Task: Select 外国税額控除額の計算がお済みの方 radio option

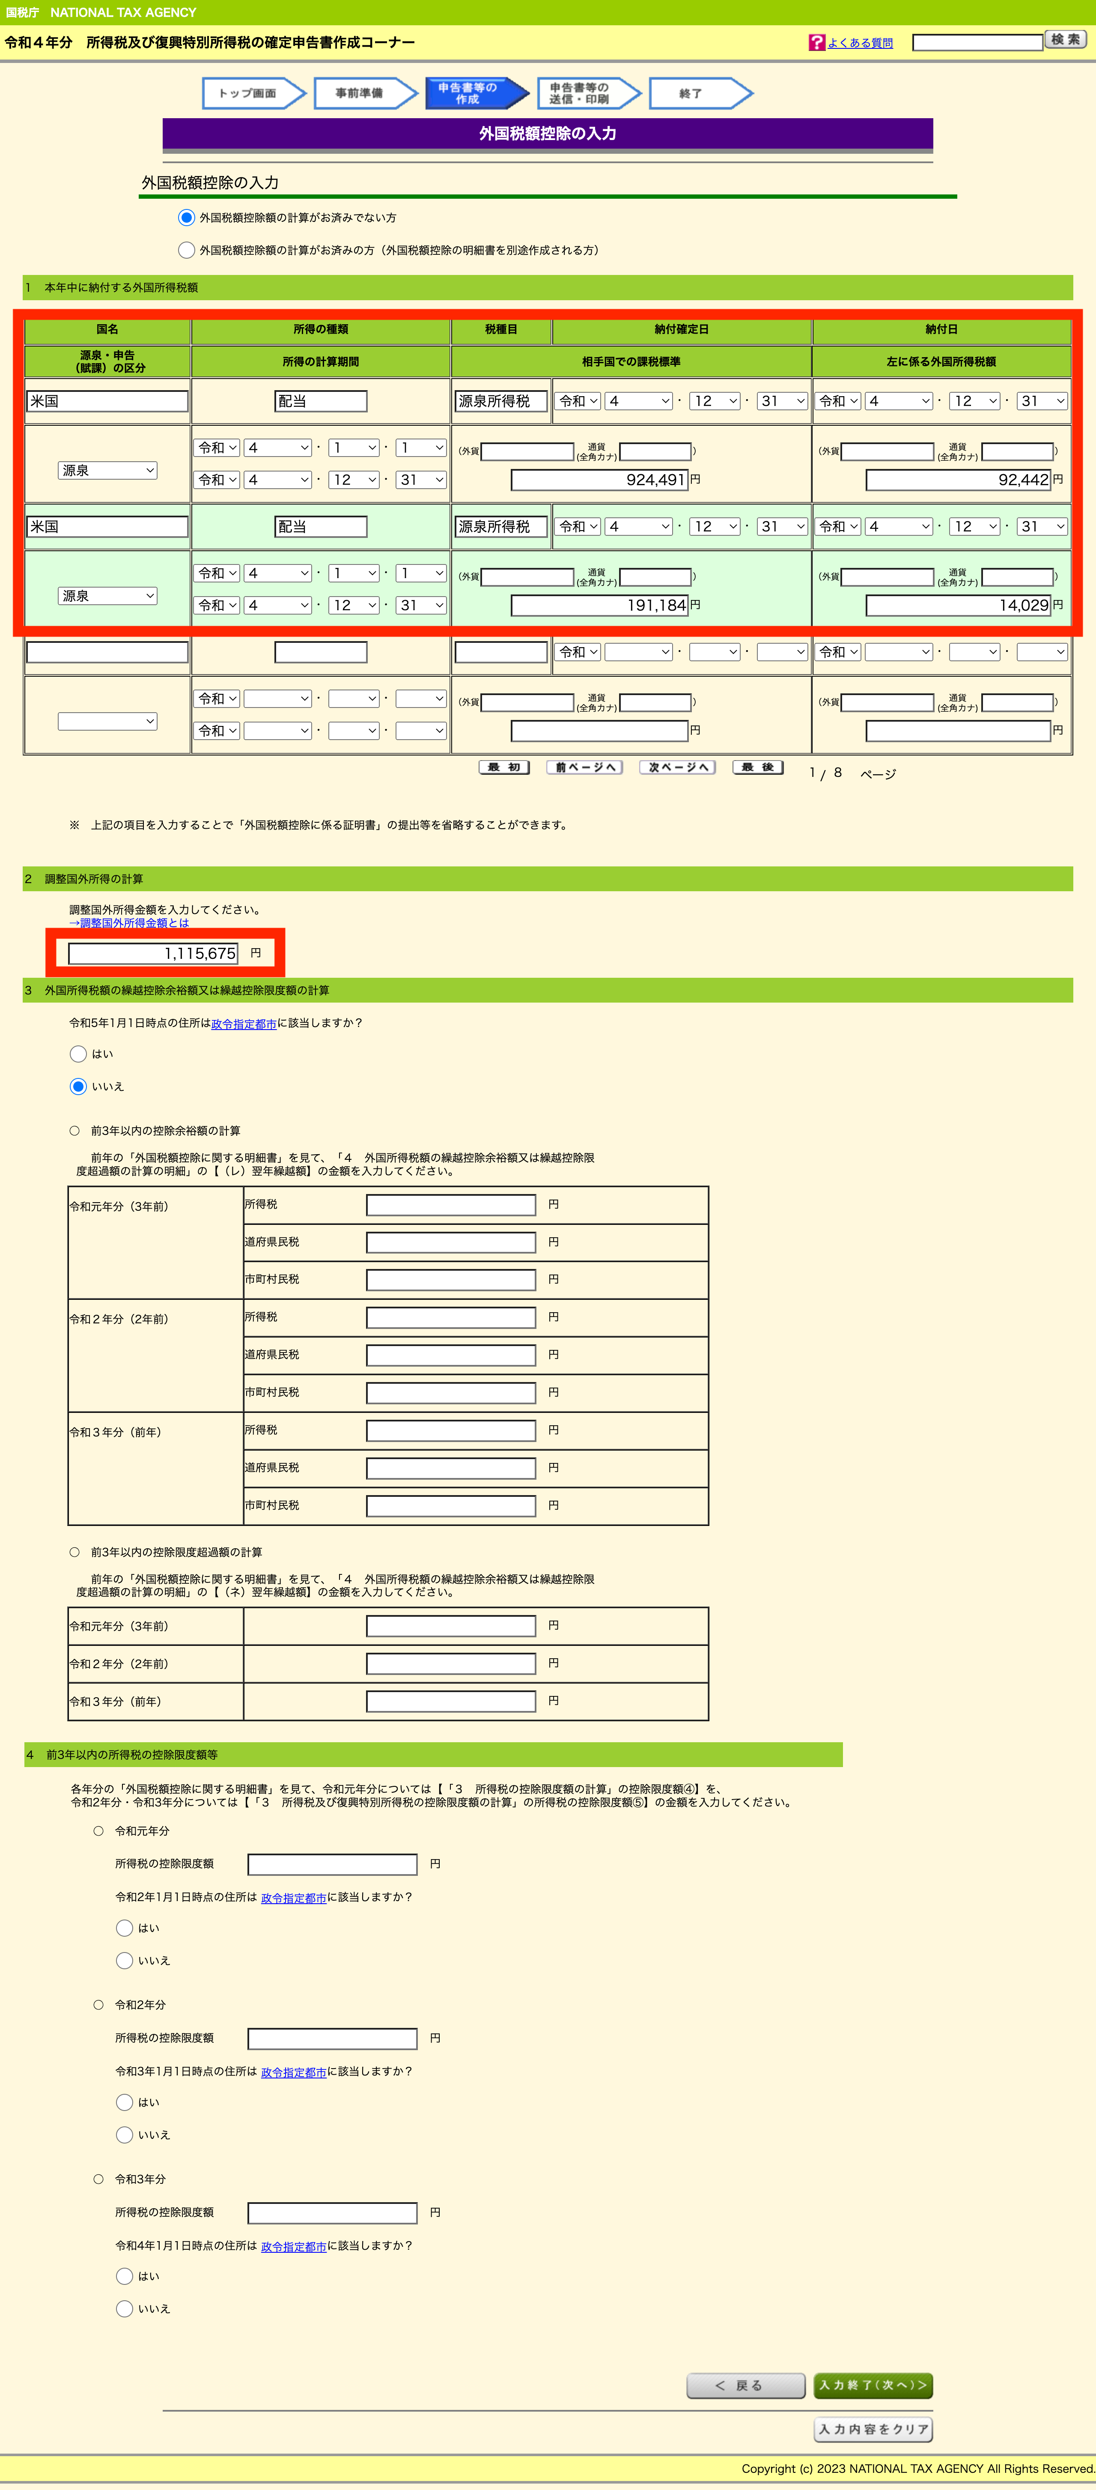Action: click(187, 251)
